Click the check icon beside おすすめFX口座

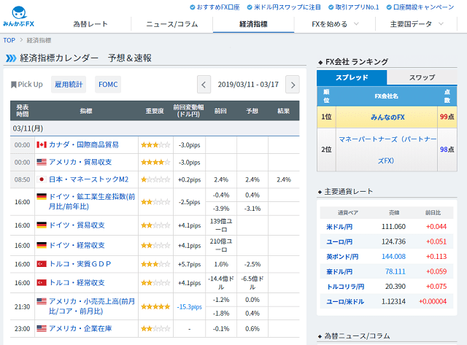[x=193, y=7]
